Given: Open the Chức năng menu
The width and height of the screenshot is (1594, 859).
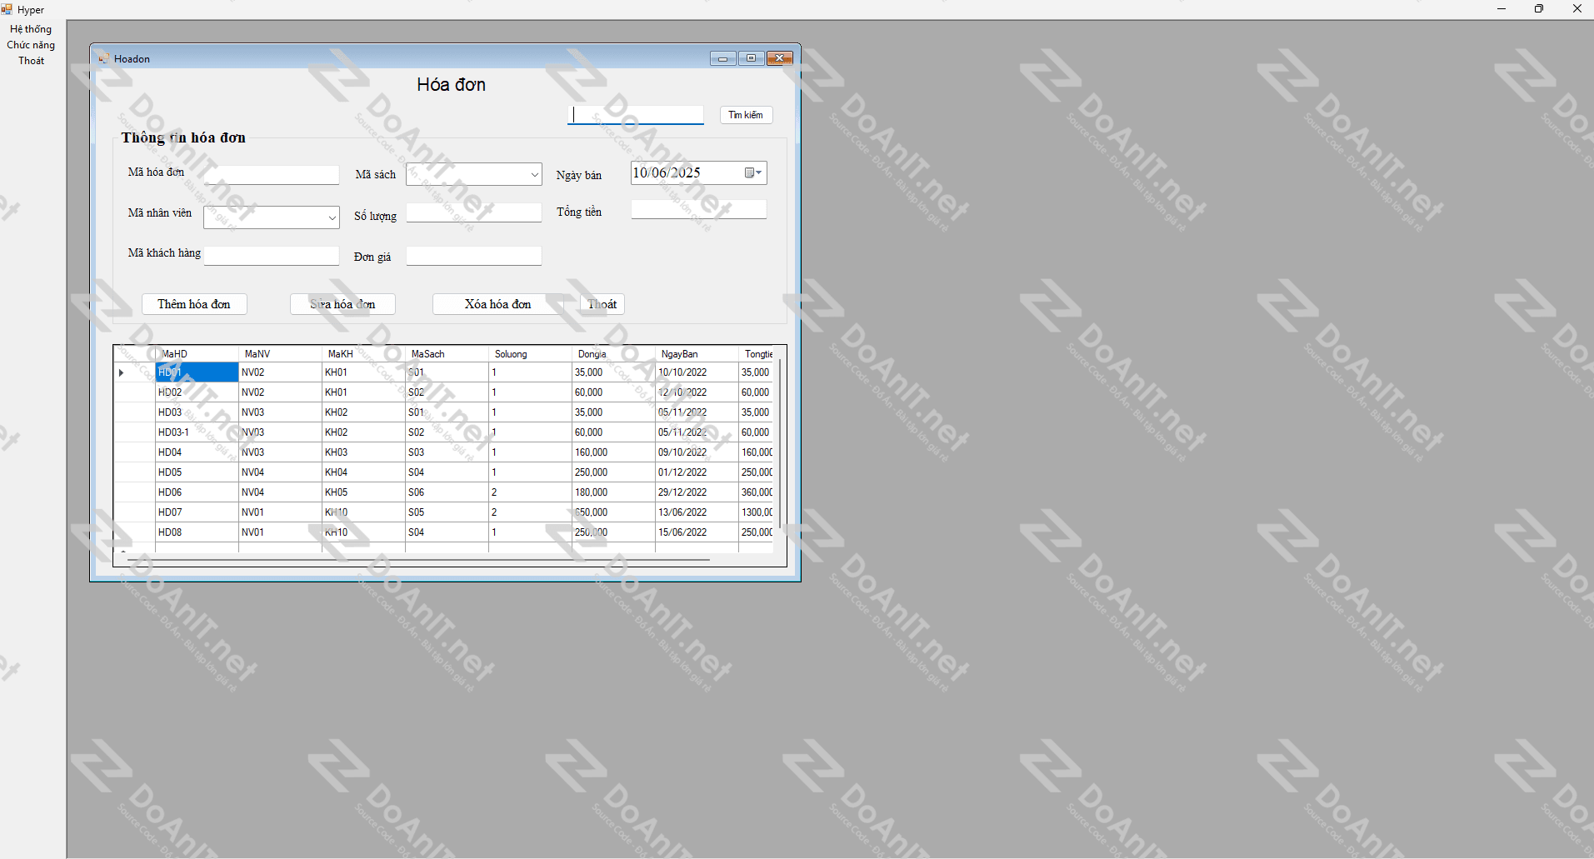Looking at the screenshot, I should click(31, 45).
